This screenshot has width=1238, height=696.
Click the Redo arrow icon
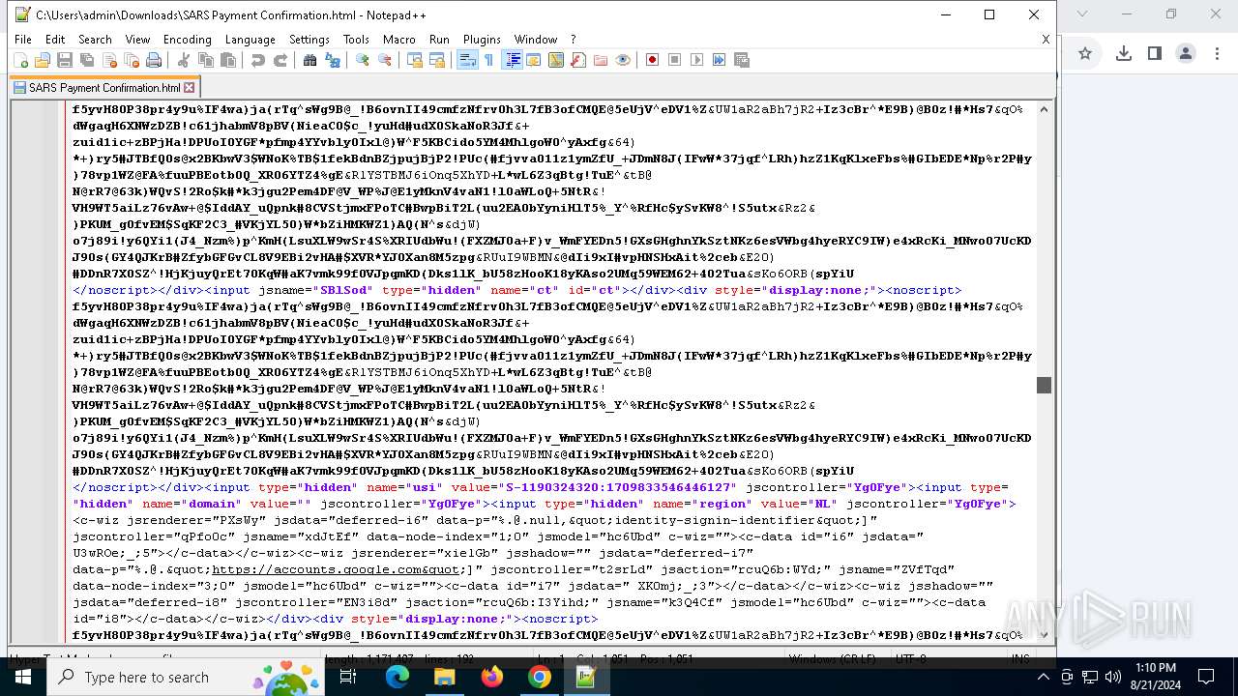pos(280,60)
